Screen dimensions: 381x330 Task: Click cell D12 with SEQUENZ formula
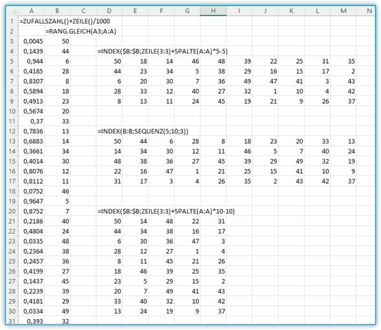pos(143,131)
